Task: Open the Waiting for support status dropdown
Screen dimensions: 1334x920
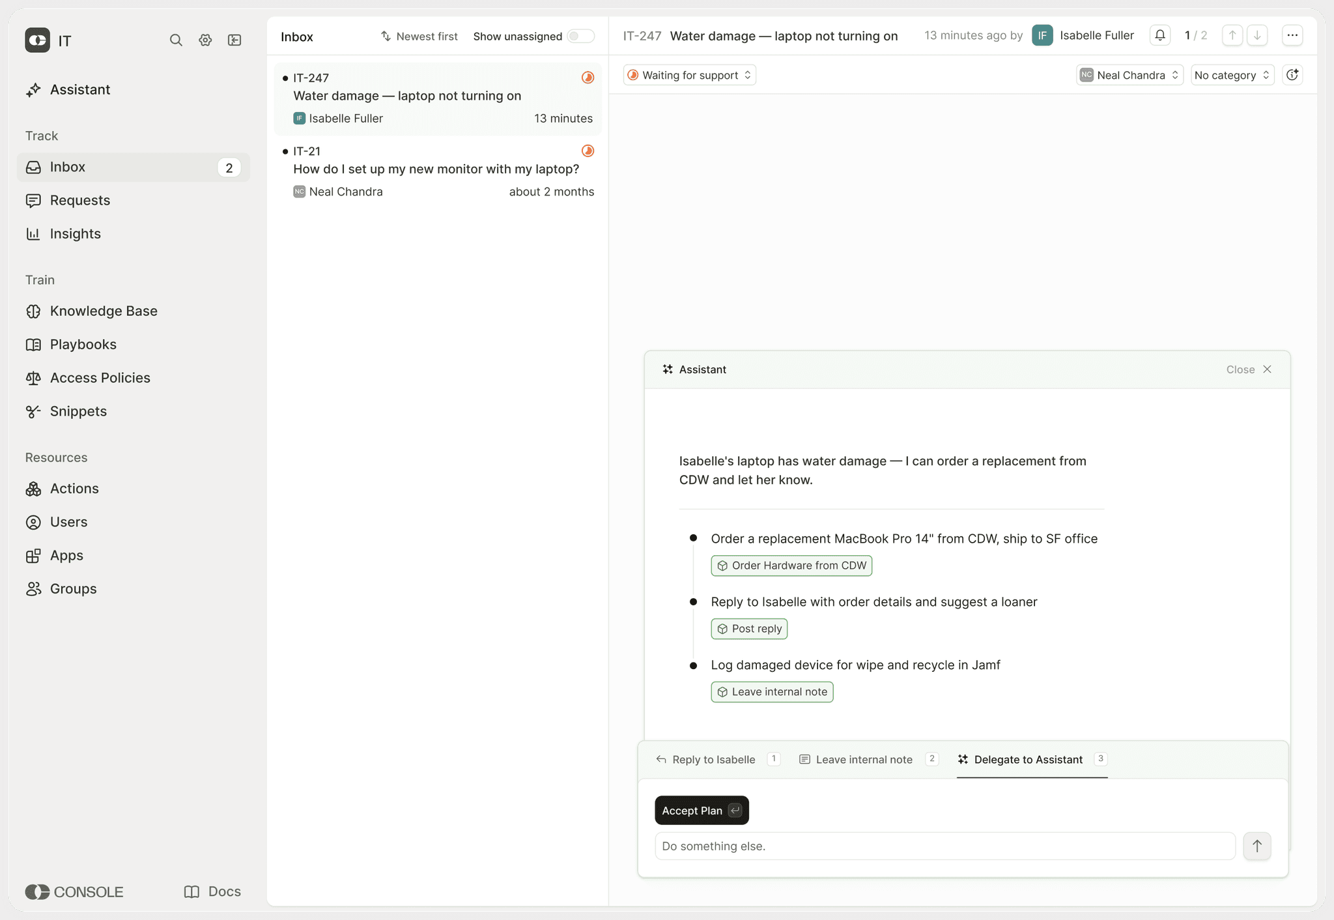Action: click(689, 75)
